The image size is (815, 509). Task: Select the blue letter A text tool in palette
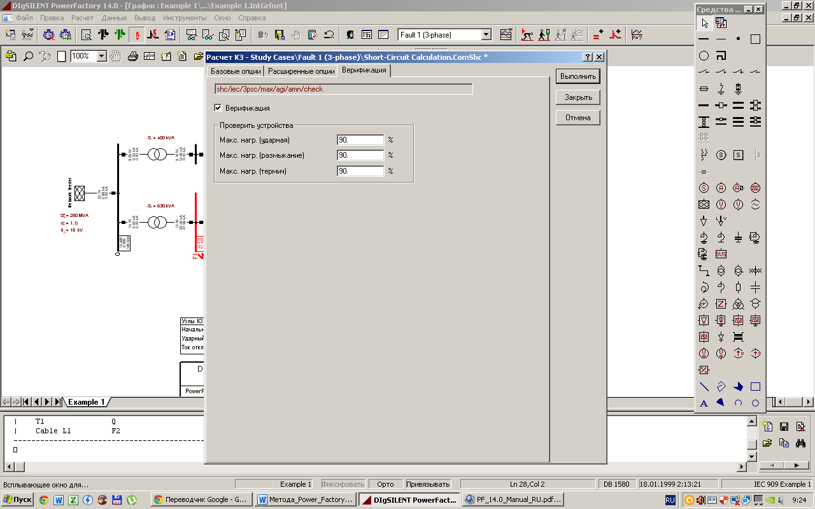point(704,403)
